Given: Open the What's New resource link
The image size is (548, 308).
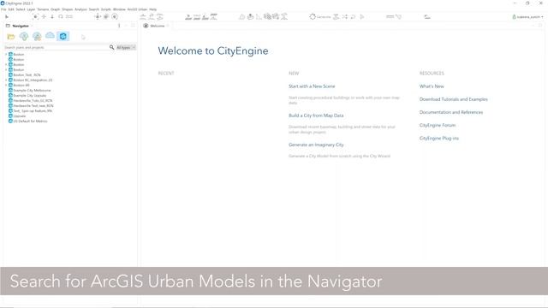Looking at the screenshot, I should tap(432, 86).
